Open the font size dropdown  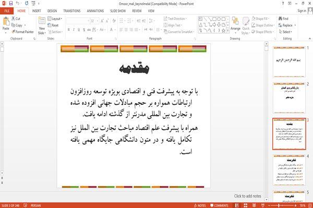(98, 21)
